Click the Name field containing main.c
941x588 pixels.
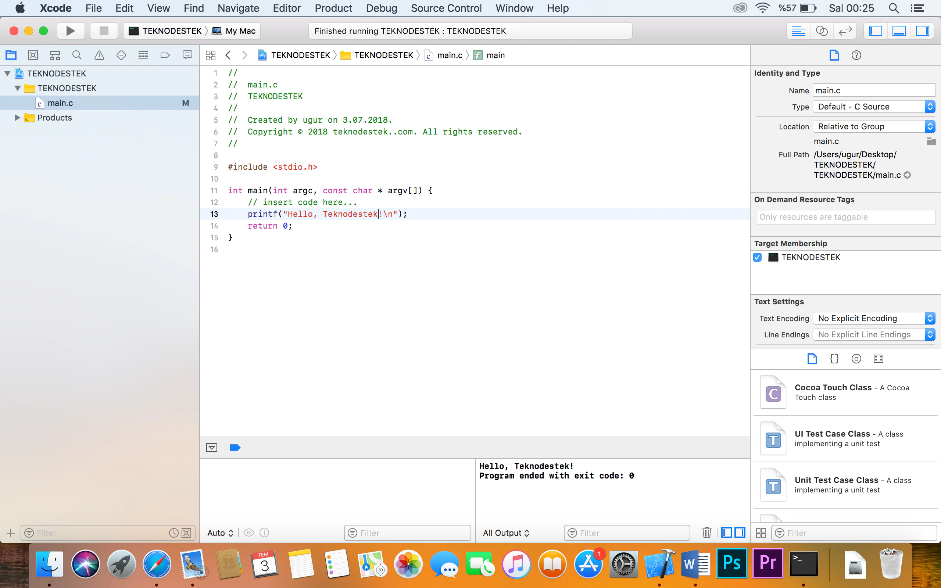click(873, 91)
